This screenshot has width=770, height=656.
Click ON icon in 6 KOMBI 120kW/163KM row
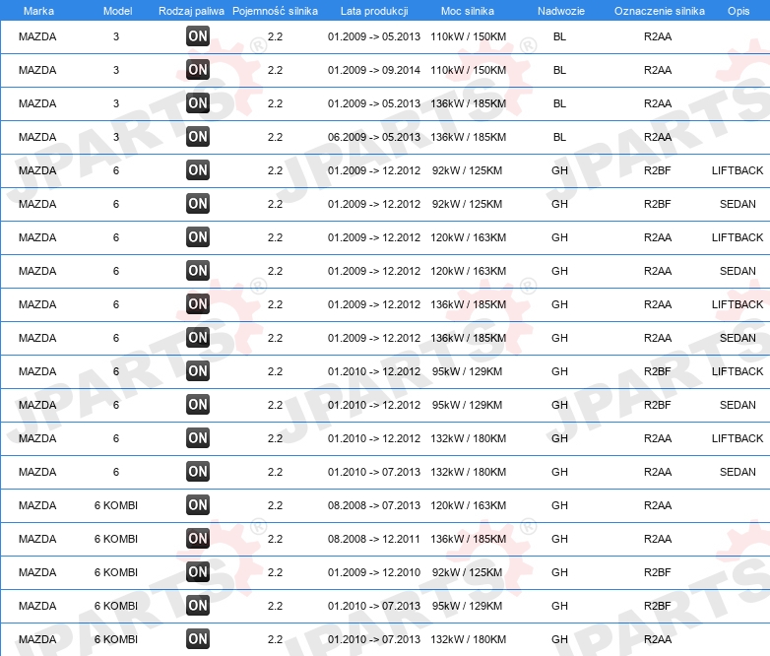[x=198, y=504]
